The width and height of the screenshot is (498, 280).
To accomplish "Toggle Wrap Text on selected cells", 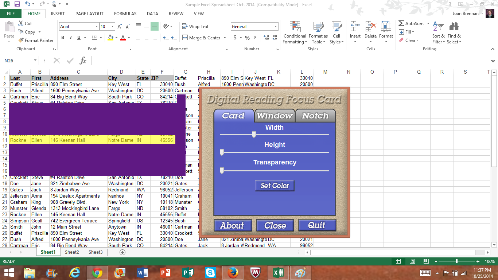I will click(199, 26).
